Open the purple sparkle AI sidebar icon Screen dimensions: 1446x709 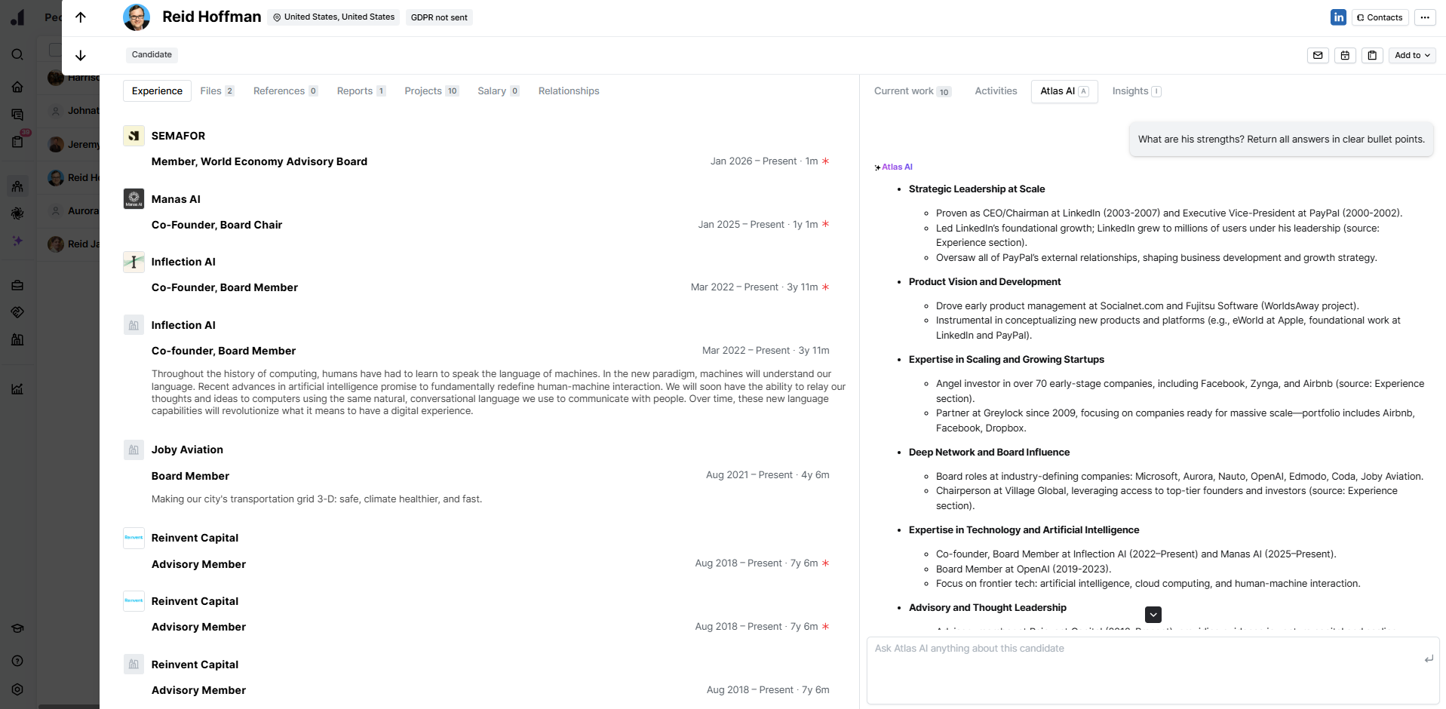(17, 241)
